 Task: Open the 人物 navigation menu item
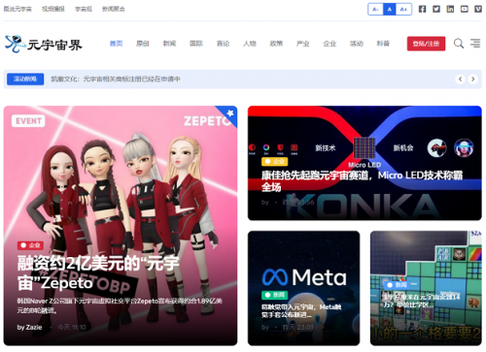(250, 44)
